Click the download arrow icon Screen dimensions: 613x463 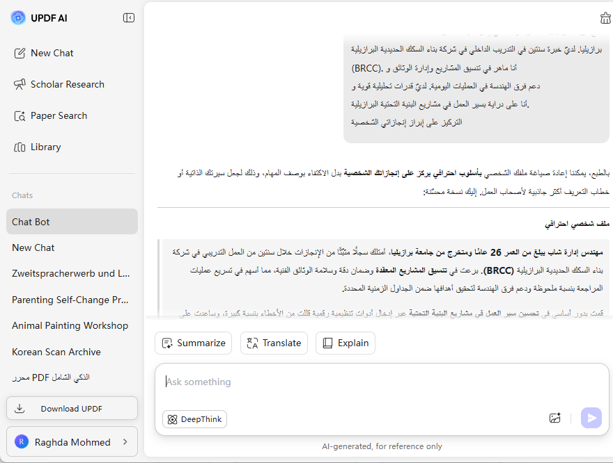click(x=20, y=408)
